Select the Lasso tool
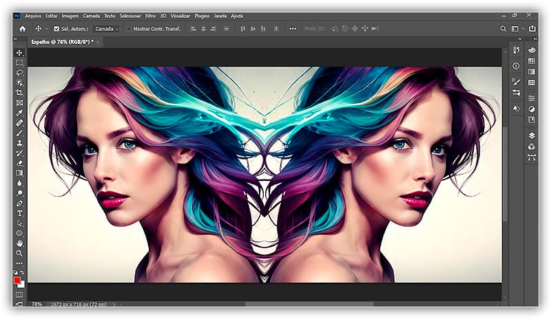Image resolution: width=551 pixels, height=319 pixels. [x=19, y=73]
